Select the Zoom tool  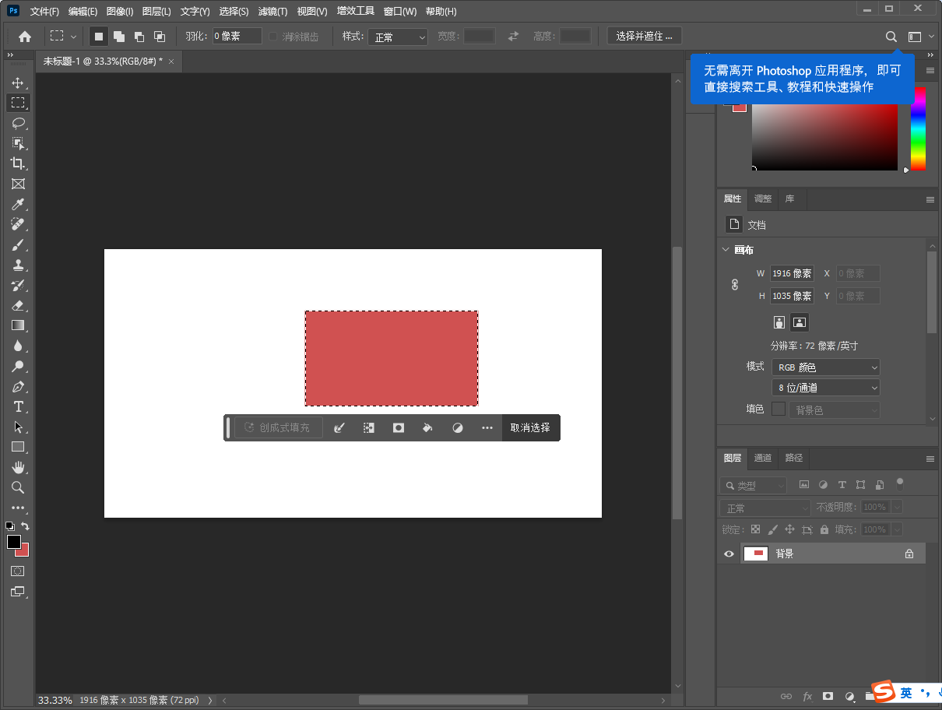(x=18, y=487)
